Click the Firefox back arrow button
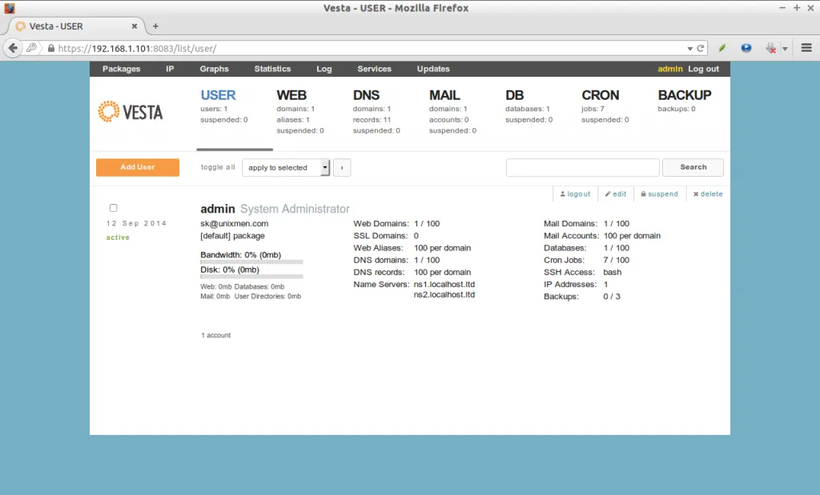This screenshot has width=820, height=495. tap(13, 48)
